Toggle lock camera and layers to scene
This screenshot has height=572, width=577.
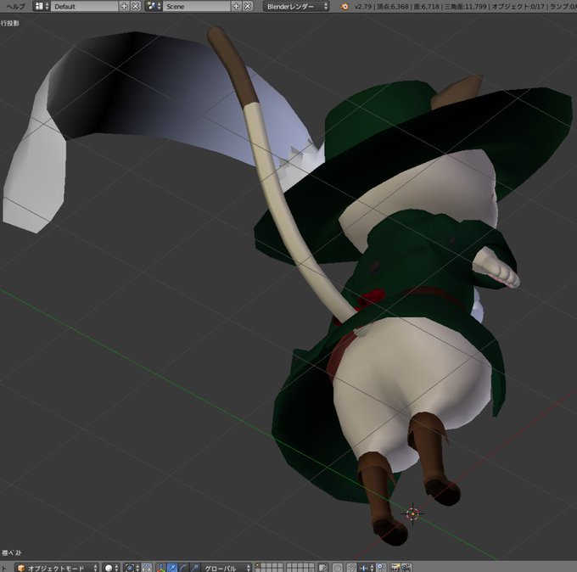coord(323,568)
